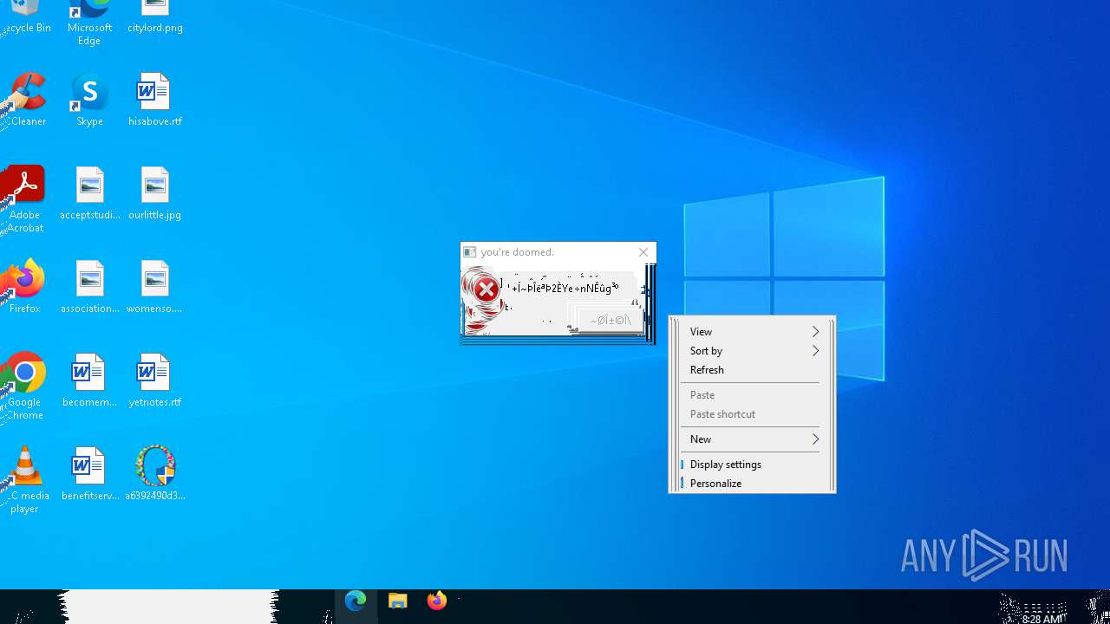
Task: Expand the Sort by submenu
Action: (752, 350)
